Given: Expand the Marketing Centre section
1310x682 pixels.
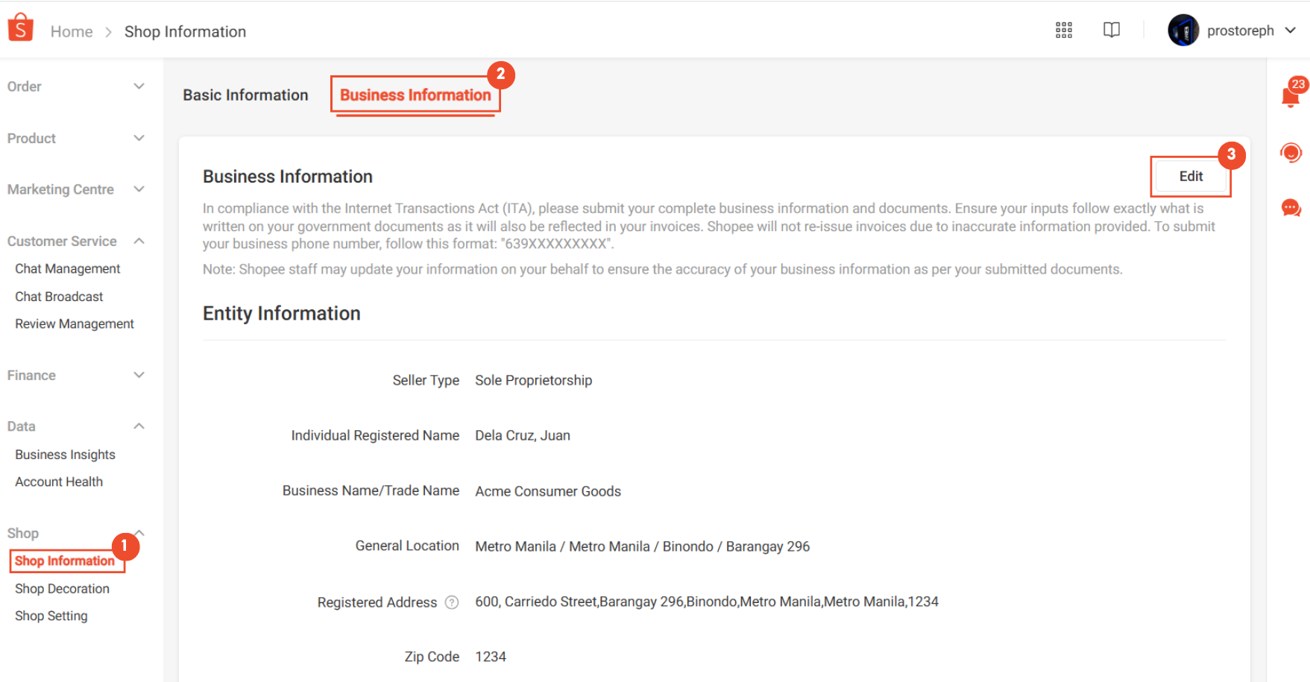Looking at the screenshot, I should coord(139,189).
